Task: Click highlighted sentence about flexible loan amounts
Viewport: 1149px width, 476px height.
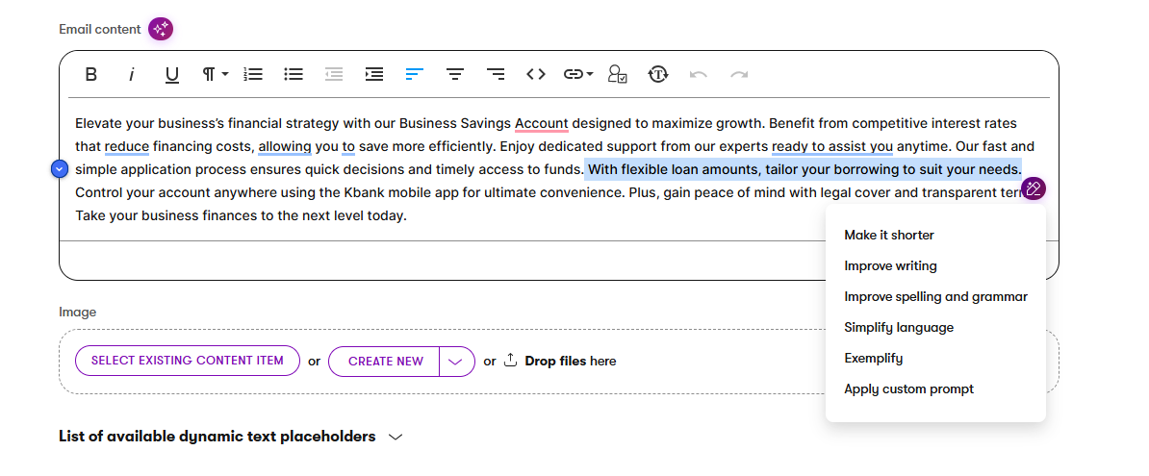Action: pos(804,170)
